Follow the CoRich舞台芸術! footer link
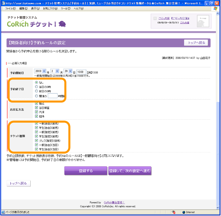 [x=114, y=202]
